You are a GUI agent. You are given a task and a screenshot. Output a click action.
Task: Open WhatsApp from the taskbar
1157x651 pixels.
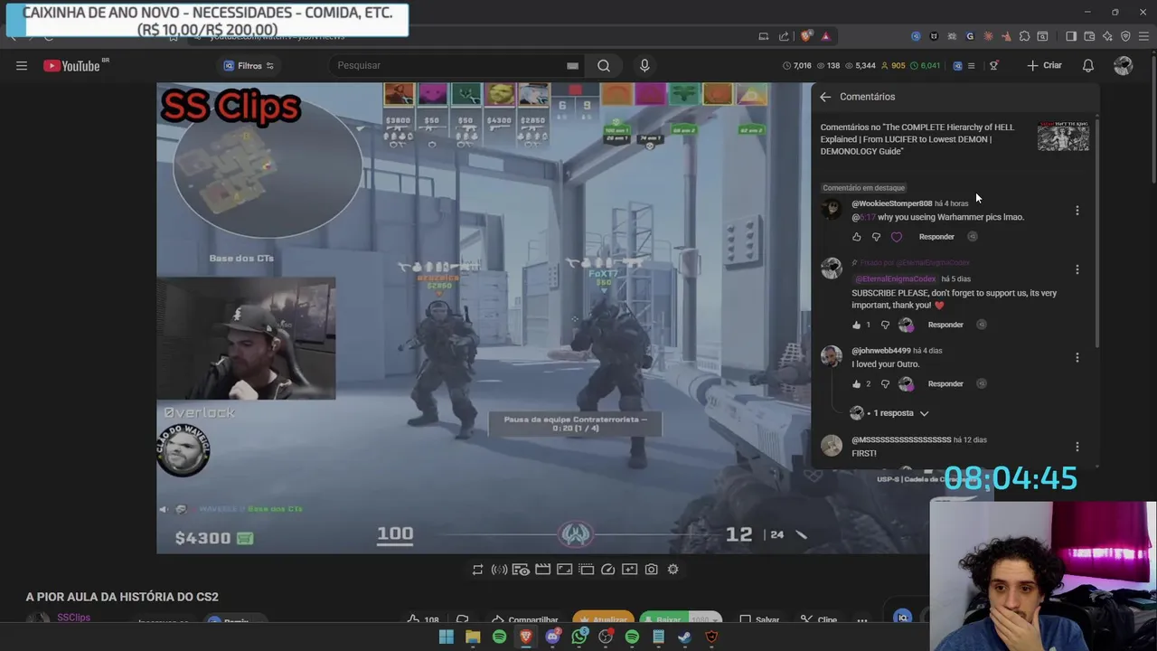[x=579, y=637]
